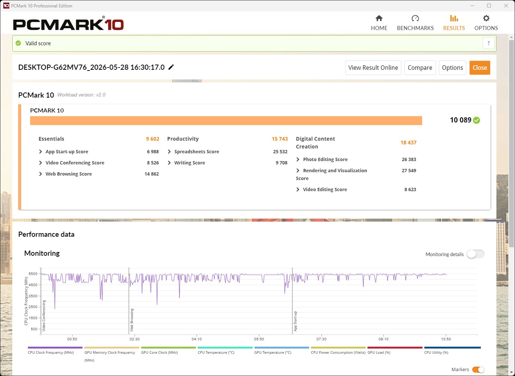Click the pencil icon to rename result

click(171, 67)
